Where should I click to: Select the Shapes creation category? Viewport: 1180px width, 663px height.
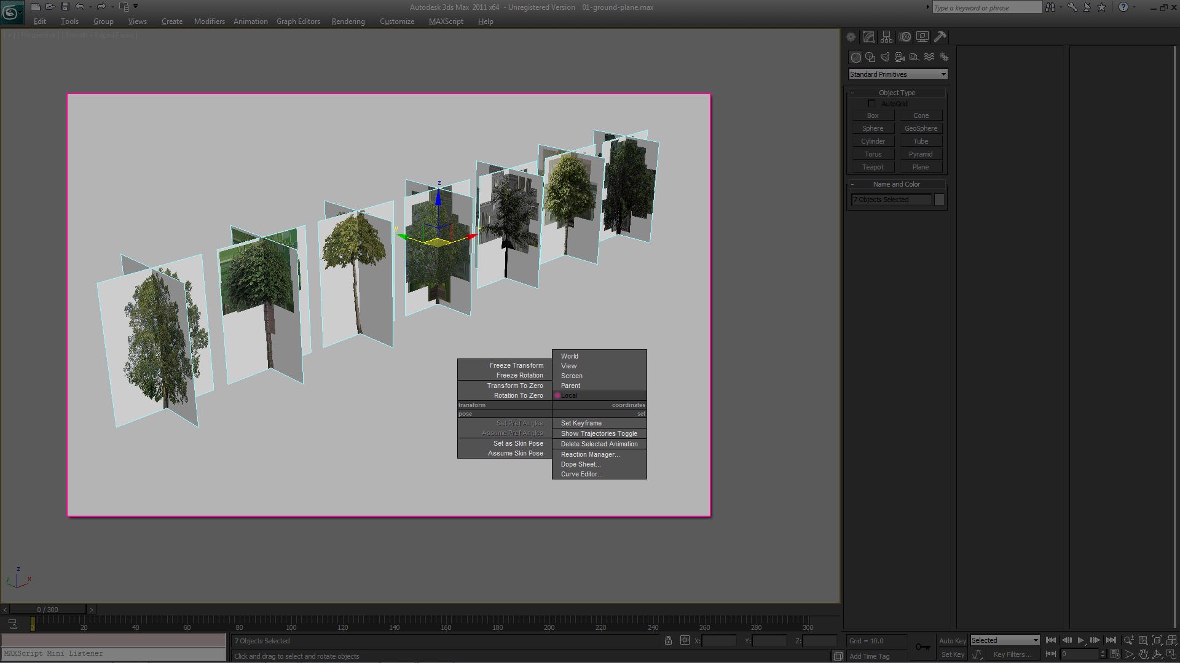(x=870, y=56)
